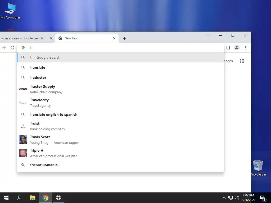This screenshot has height=203, width=271.
Task: Choose 'tr - Google Search' suggestion
Action: click(x=120, y=57)
